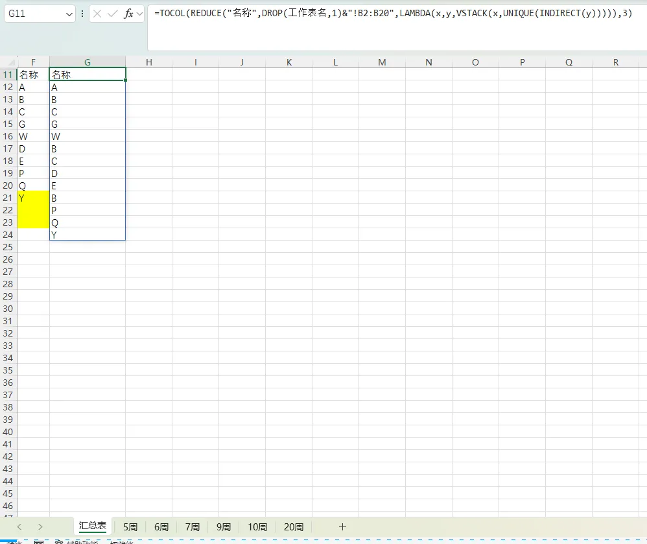Select cell G12 containing A

point(88,87)
